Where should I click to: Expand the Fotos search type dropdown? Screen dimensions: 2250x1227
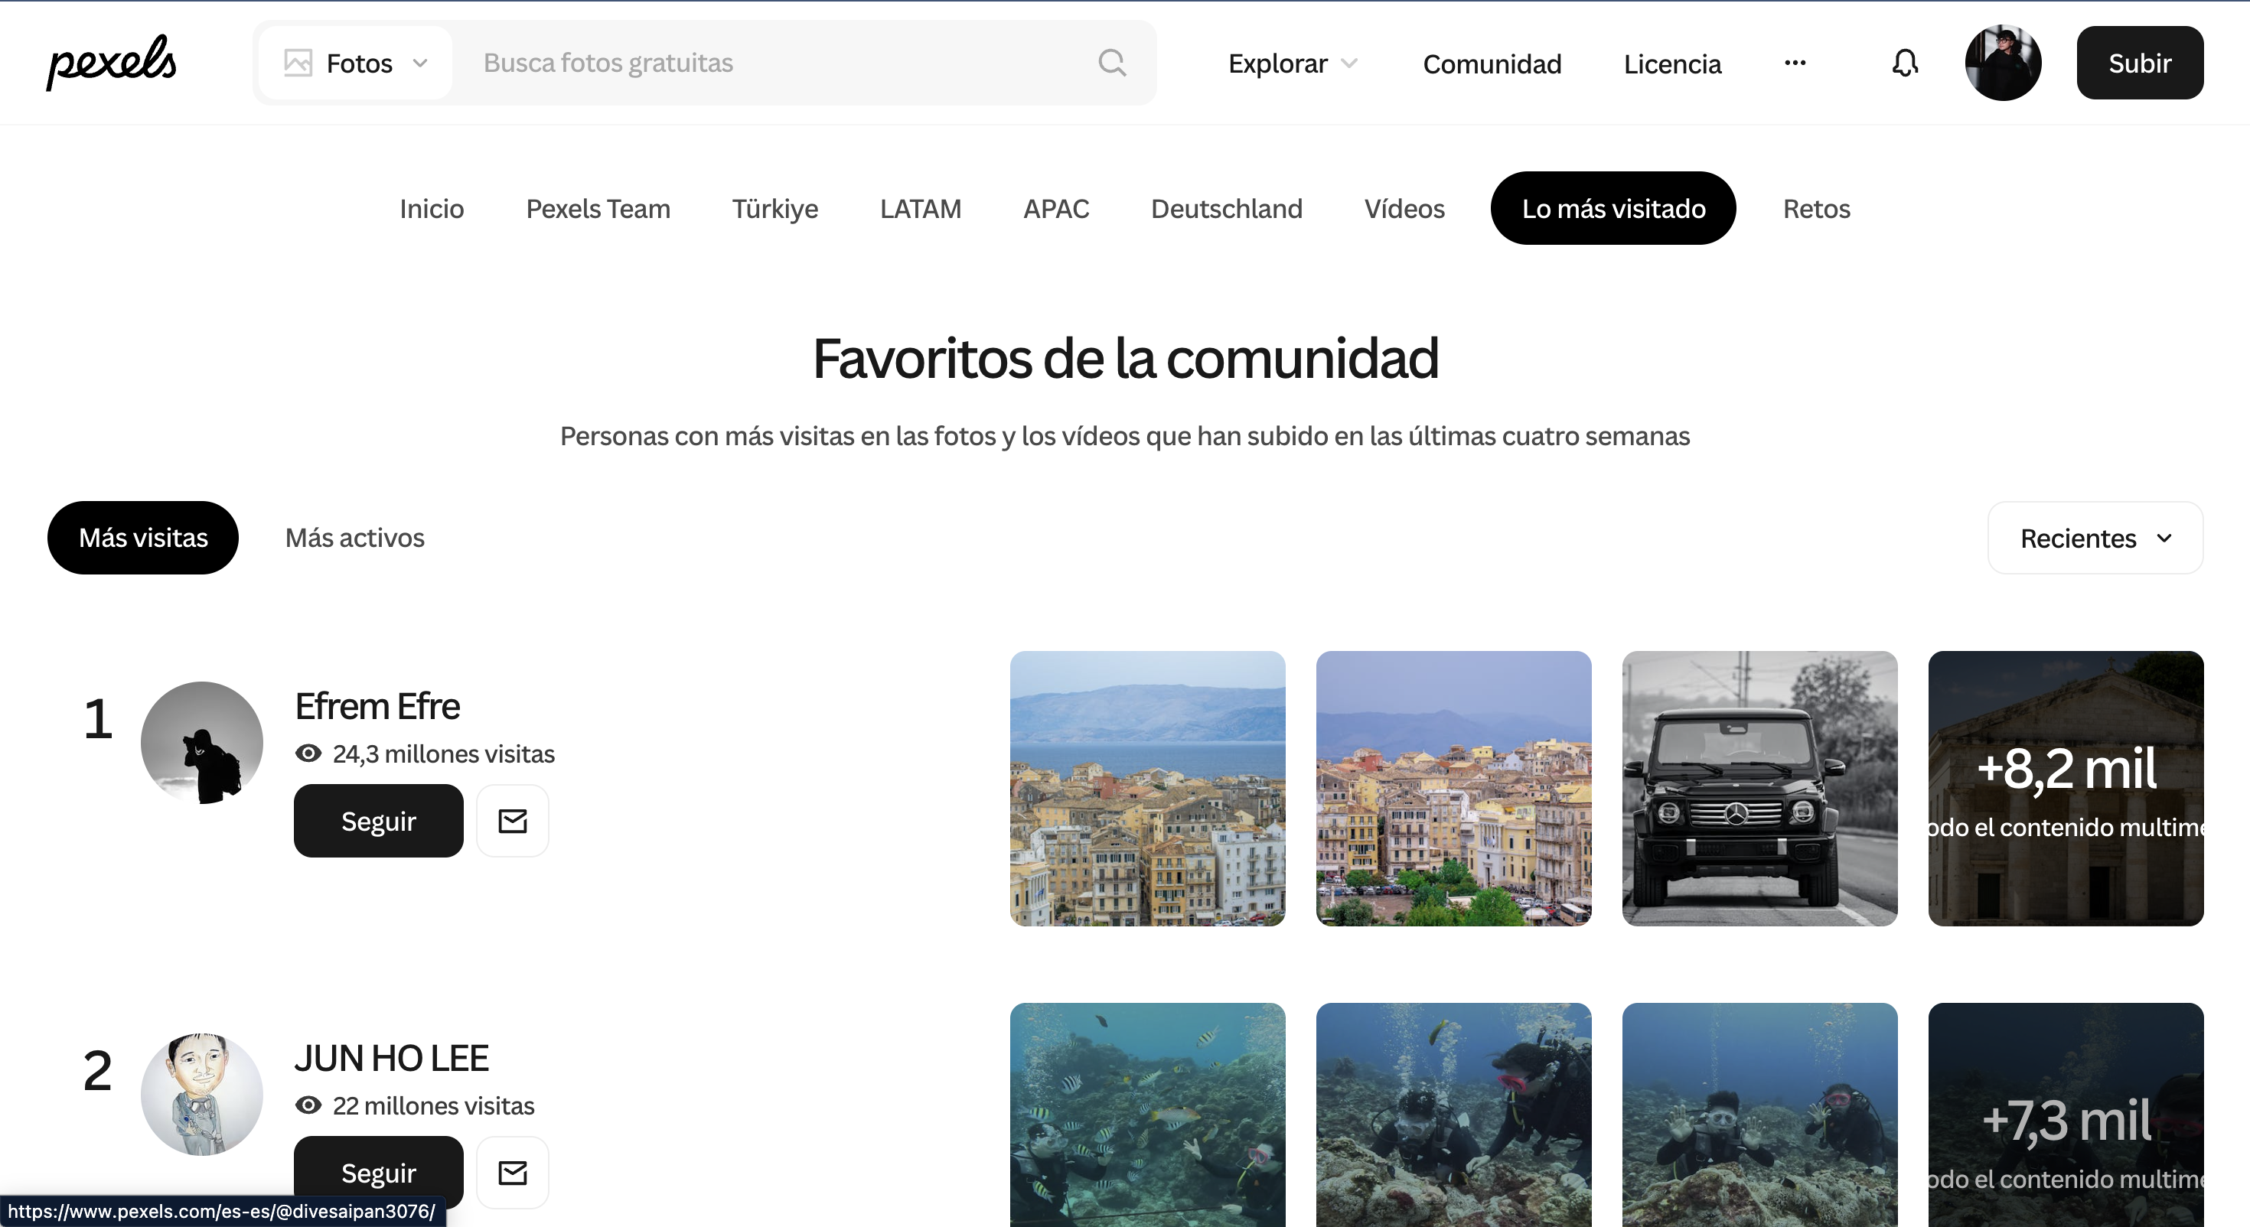coord(357,63)
